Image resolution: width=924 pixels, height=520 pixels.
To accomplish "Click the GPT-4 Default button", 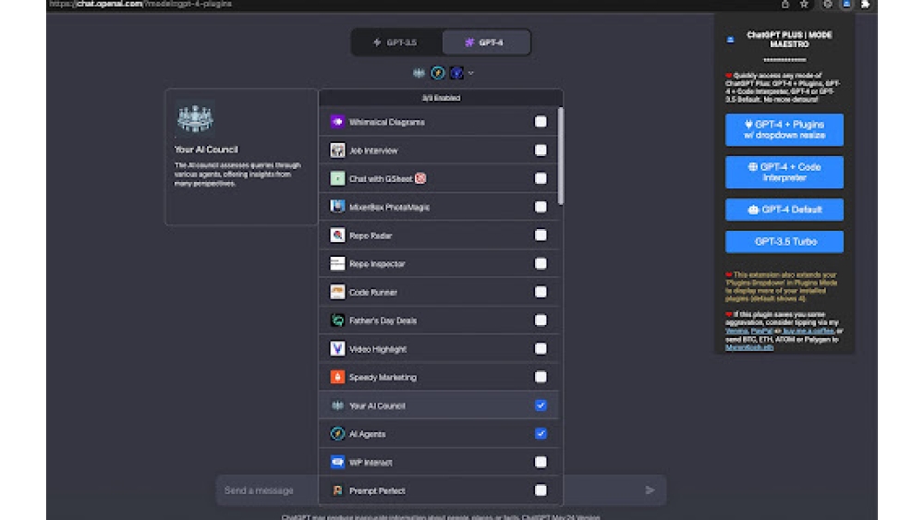I will click(x=784, y=210).
